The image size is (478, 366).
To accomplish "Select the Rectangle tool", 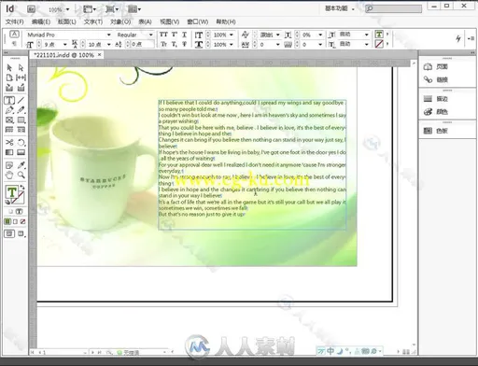I will (x=21, y=120).
